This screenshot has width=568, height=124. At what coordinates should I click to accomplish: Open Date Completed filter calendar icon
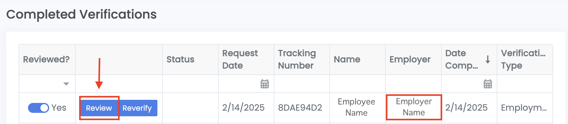pyautogui.click(x=487, y=84)
